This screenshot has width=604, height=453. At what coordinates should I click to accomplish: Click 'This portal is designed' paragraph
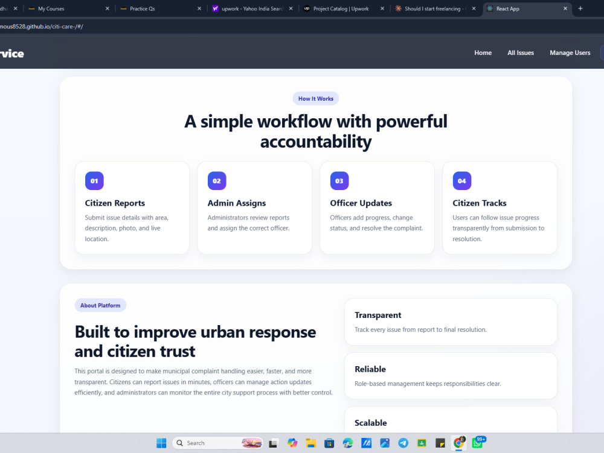(x=204, y=382)
